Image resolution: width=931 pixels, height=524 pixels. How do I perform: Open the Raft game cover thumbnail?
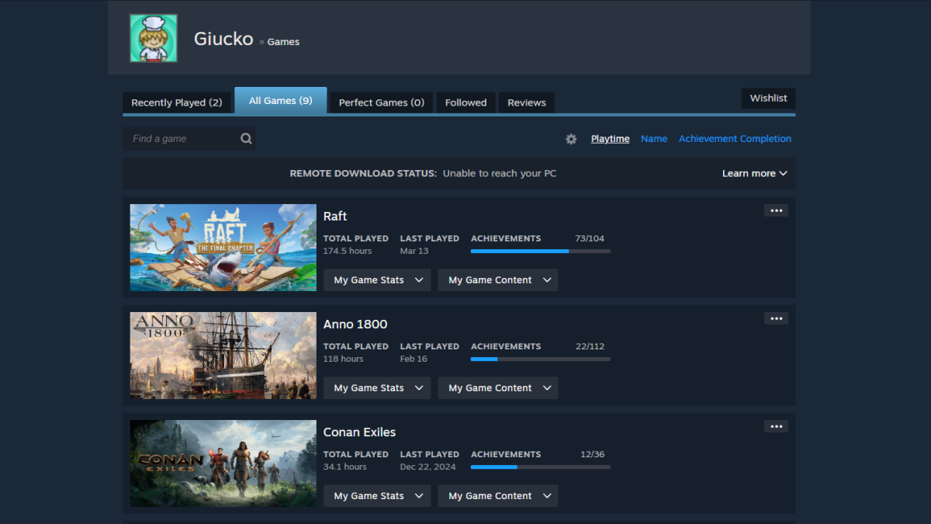coord(223,248)
